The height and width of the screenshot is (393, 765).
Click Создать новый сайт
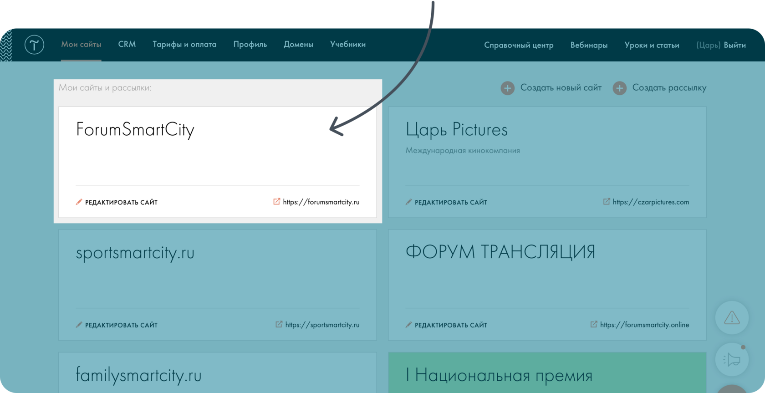coord(561,87)
